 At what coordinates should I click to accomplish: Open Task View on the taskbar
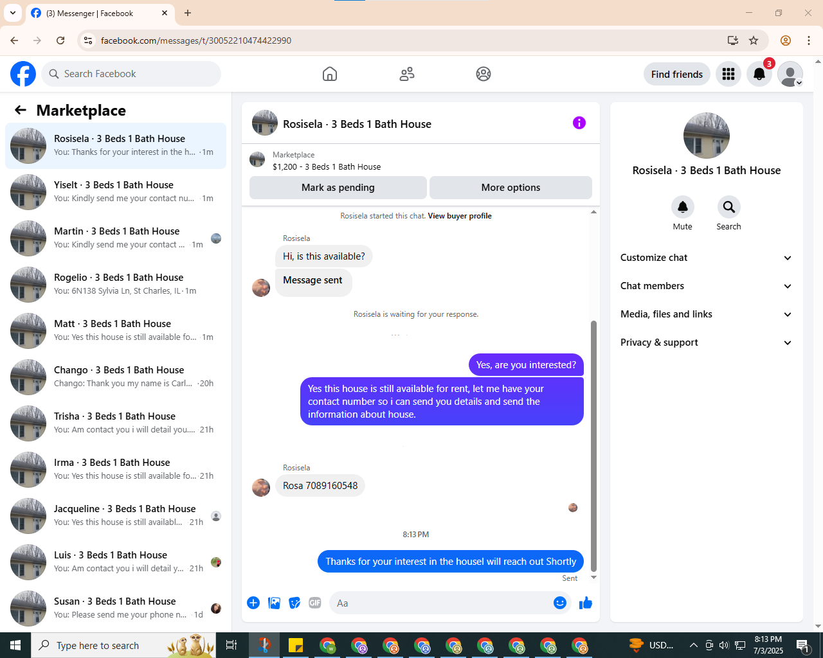(x=231, y=645)
